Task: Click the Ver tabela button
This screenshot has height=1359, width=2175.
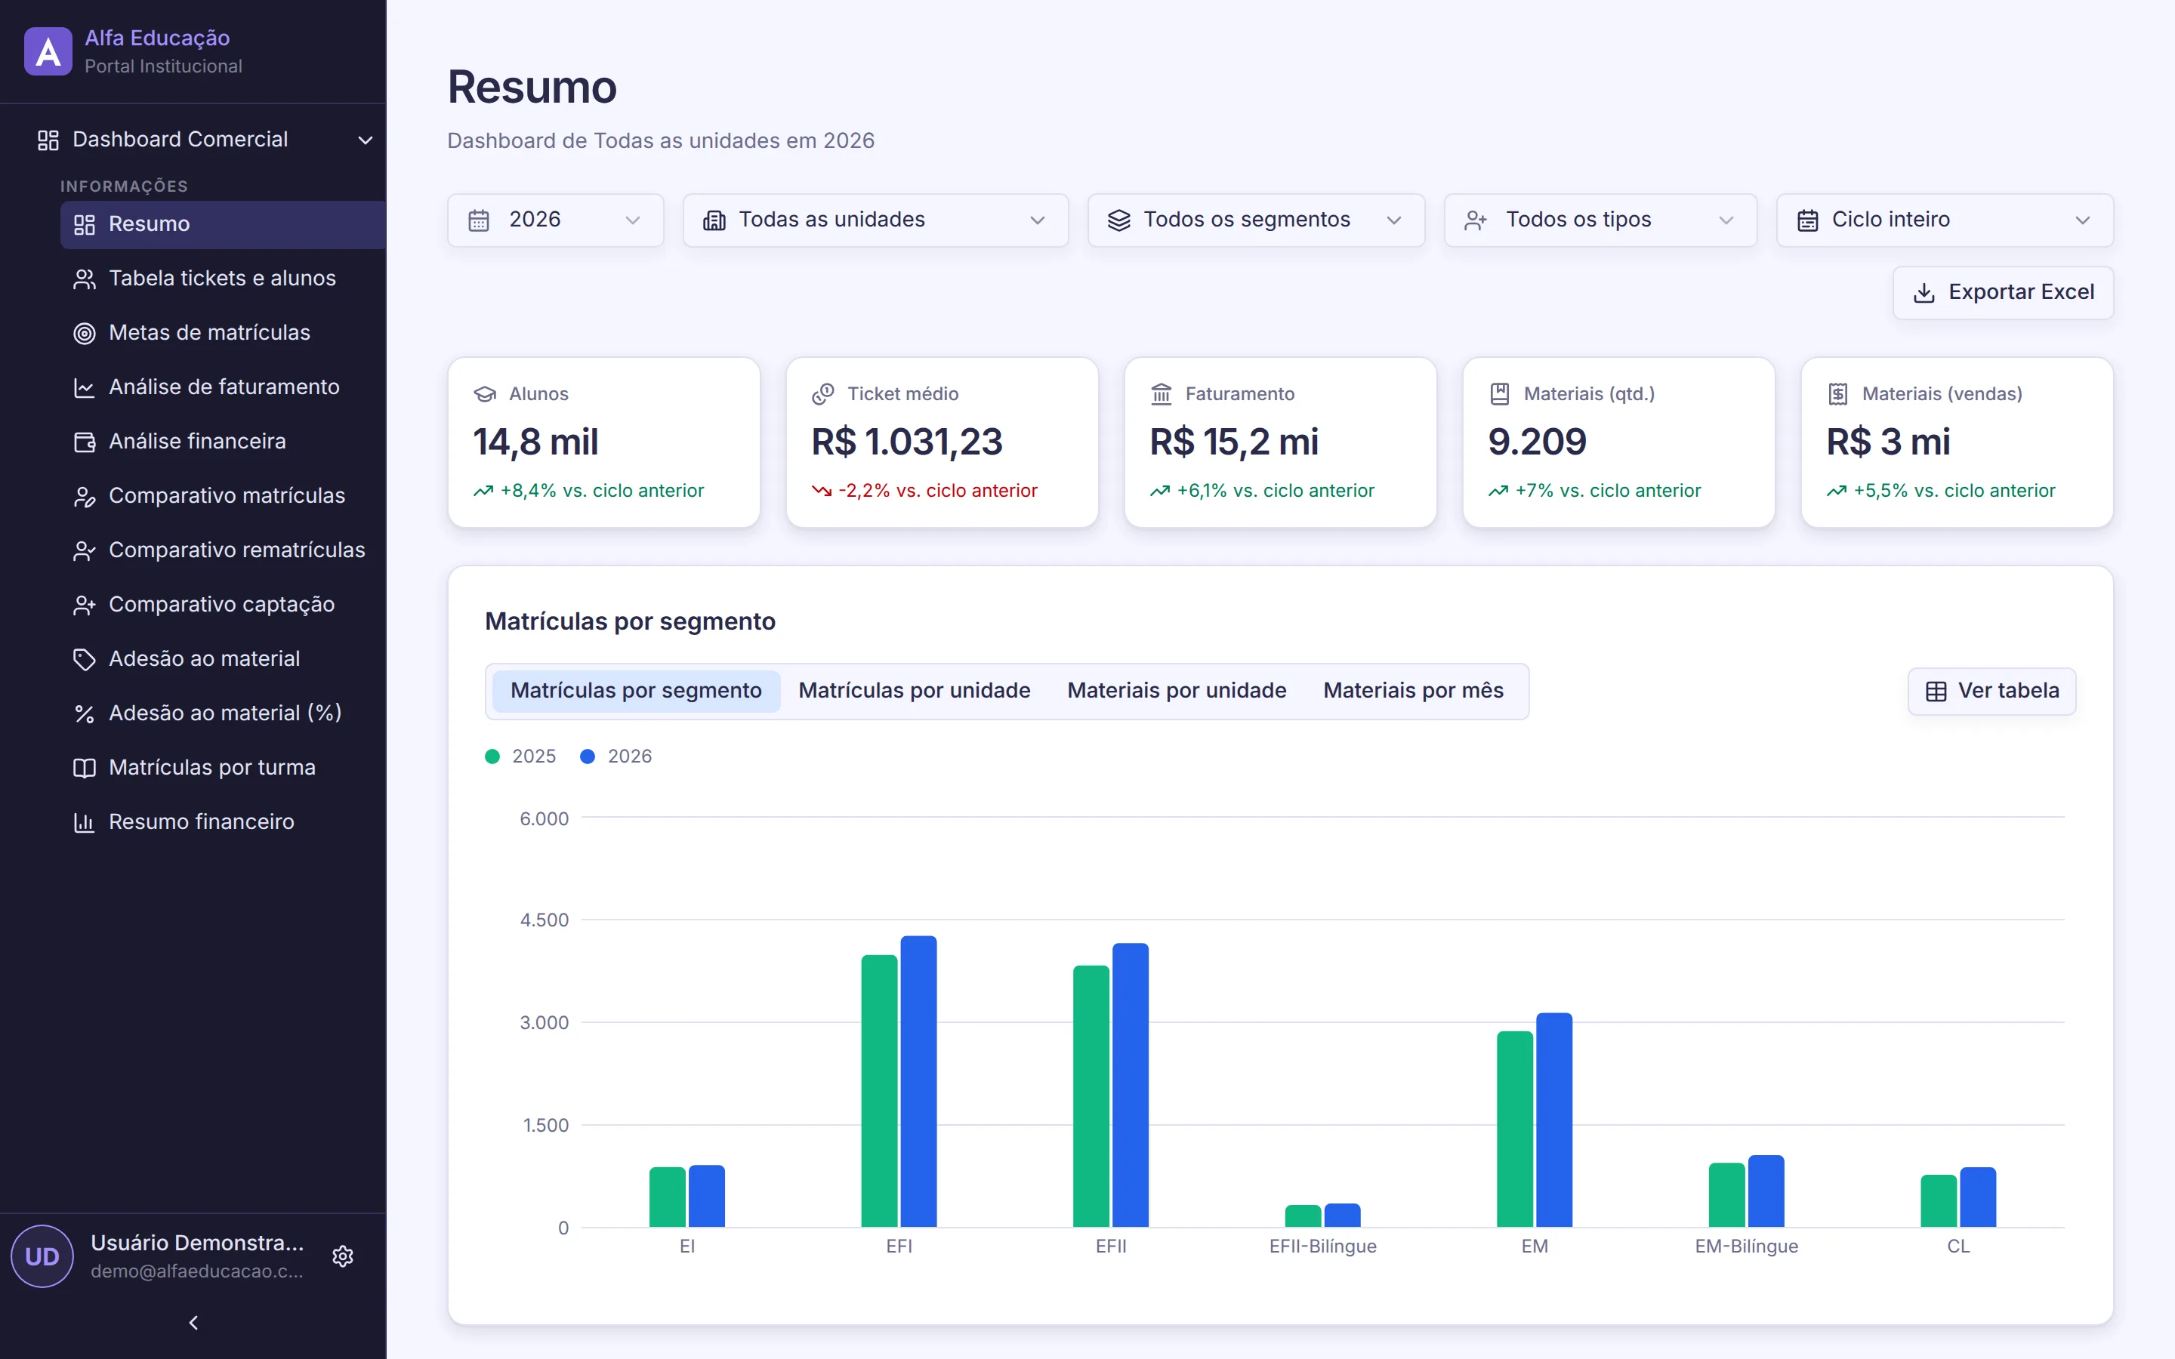Action: (1991, 691)
